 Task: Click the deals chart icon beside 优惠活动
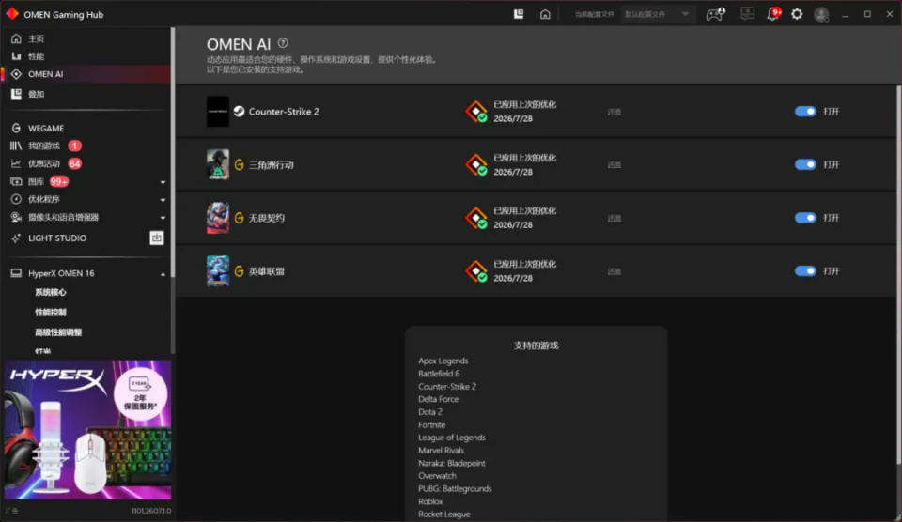click(x=16, y=164)
